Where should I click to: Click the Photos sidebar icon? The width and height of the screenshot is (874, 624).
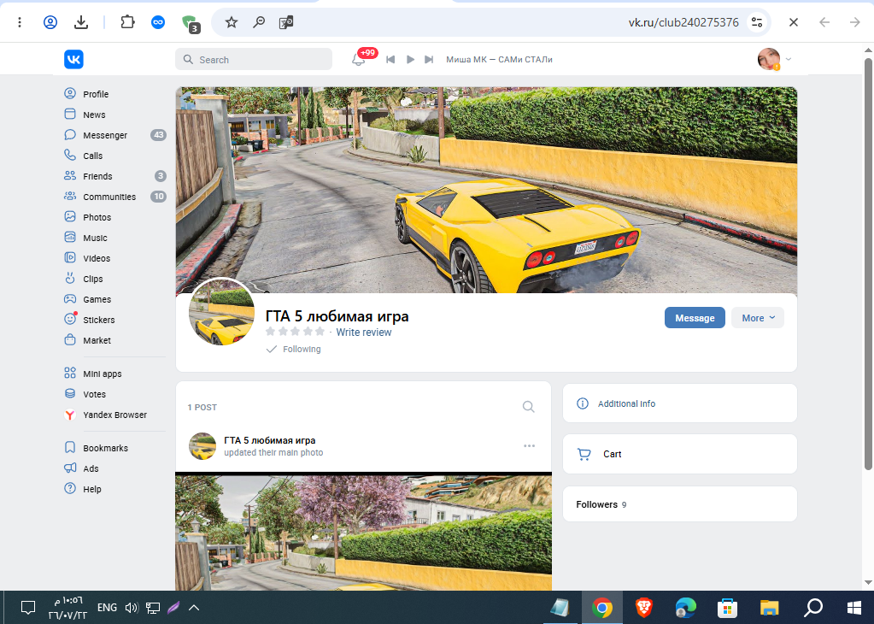tap(70, 216)
